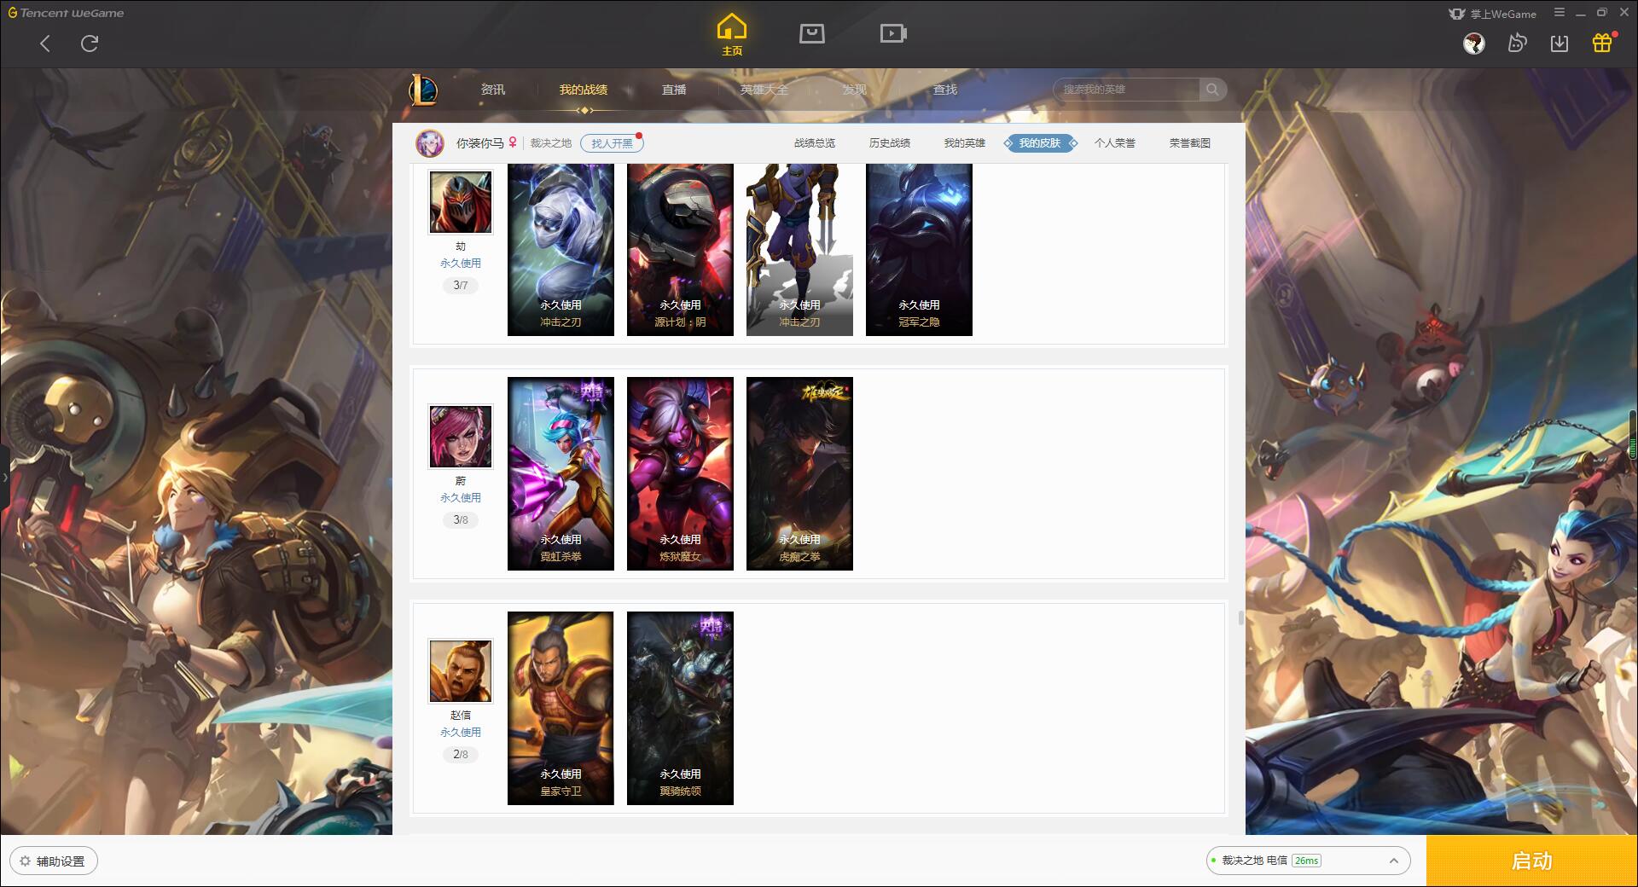
Task: Click the search magnifier button
Action: pyautogui.click(x=1212, y=90)
